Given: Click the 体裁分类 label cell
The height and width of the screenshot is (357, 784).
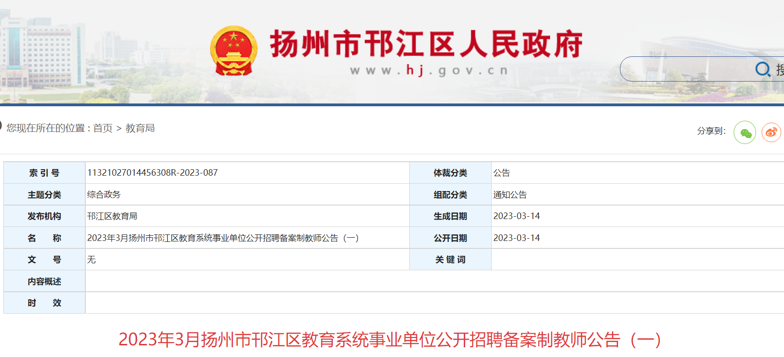Looking at the screenshot, I should coord(450,173).
